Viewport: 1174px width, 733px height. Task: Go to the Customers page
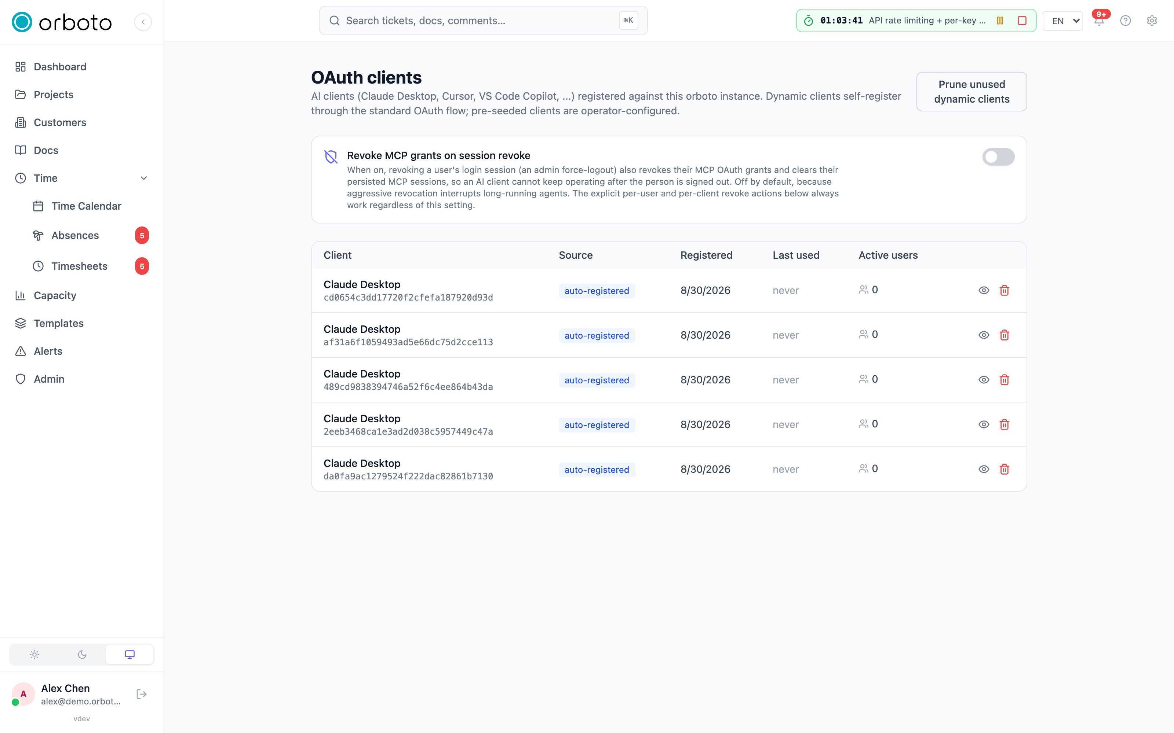(81, 123)
